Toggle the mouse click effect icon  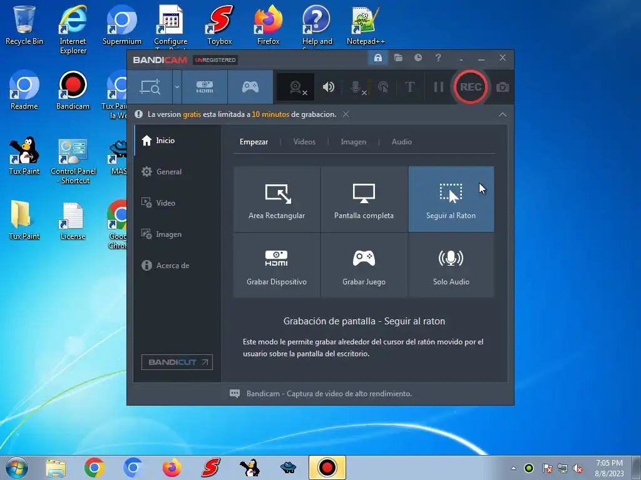[383, 87]
